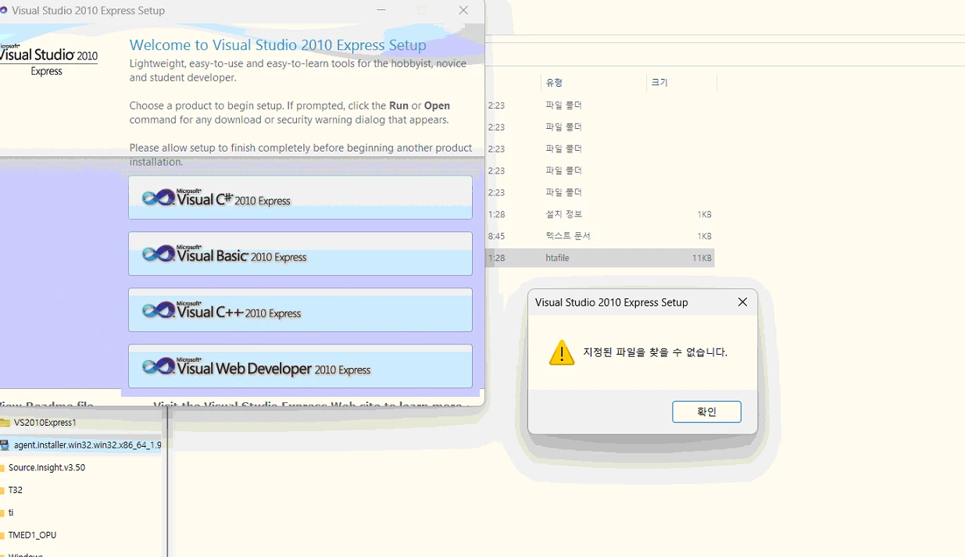
Task: Choose the Visual C++ 2010 Express product
Action: pos(300,310)
